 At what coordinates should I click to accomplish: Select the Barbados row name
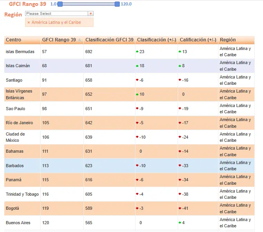coord(15,166)
